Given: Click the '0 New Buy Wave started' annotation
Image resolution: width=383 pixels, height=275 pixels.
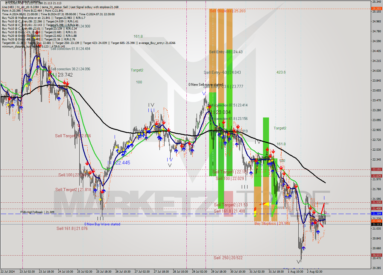Looking at the screenshot, I should coord(102,224).
